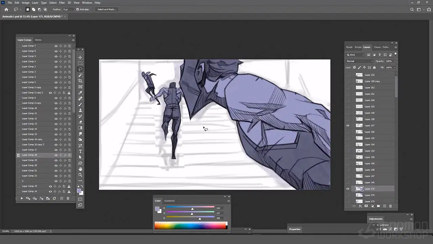This screenshot has height=244, width=433.
Task: Switch to the Gradients tab
Action: 169,201
